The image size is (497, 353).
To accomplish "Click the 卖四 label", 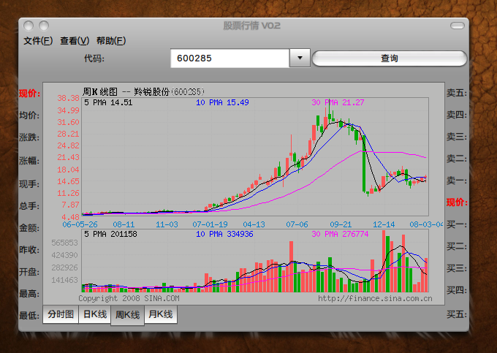I will (457, 115).
